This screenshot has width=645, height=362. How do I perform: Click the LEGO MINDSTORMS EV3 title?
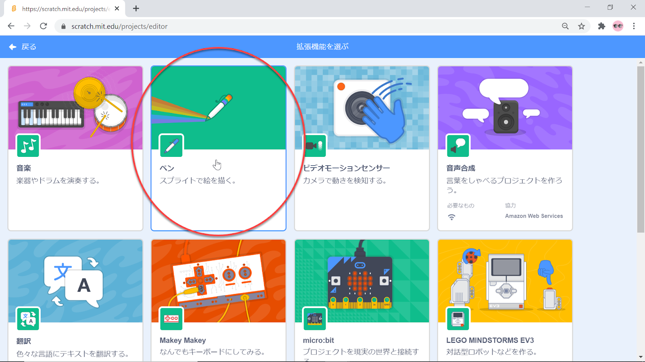click(490, 340)
